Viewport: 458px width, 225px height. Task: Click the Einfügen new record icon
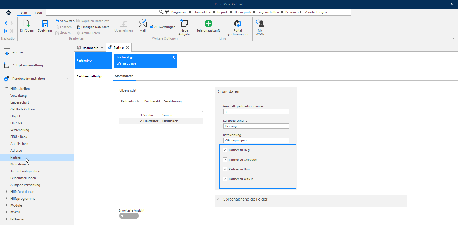[x=26, y=24]
